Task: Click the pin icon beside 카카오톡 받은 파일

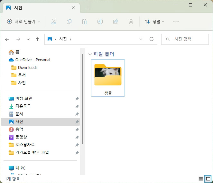Action: point(77,153)
